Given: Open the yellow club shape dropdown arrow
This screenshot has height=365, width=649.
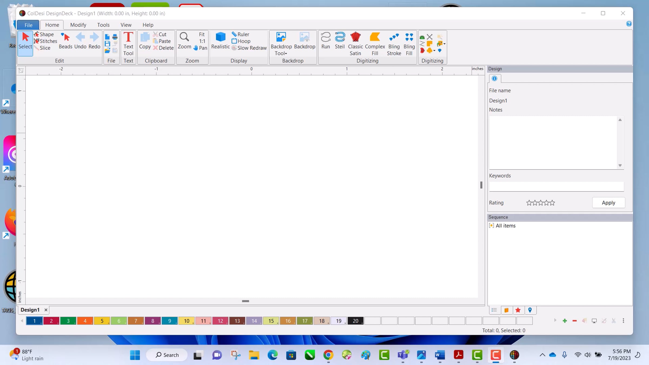Looking at the screenshot, I should coord(434,51).
